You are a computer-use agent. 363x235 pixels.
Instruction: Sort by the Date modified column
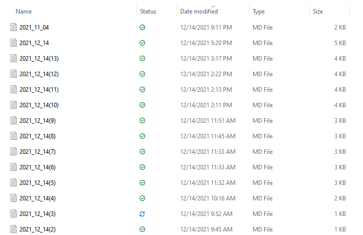[x=199, y=12]
